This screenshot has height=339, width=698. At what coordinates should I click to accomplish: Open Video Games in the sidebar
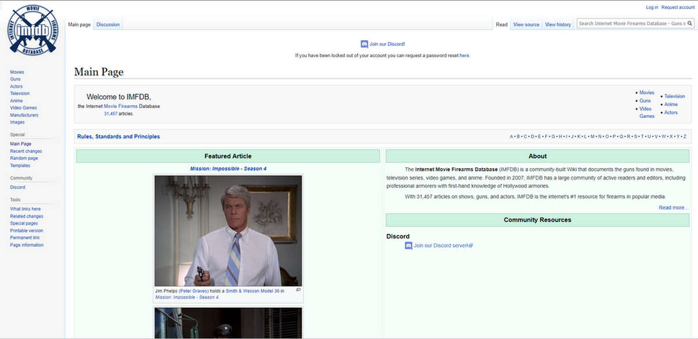tap(23, 108)
